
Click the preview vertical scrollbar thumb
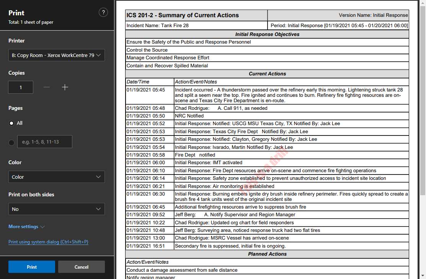pyautogui.click(x=423, y=101)
